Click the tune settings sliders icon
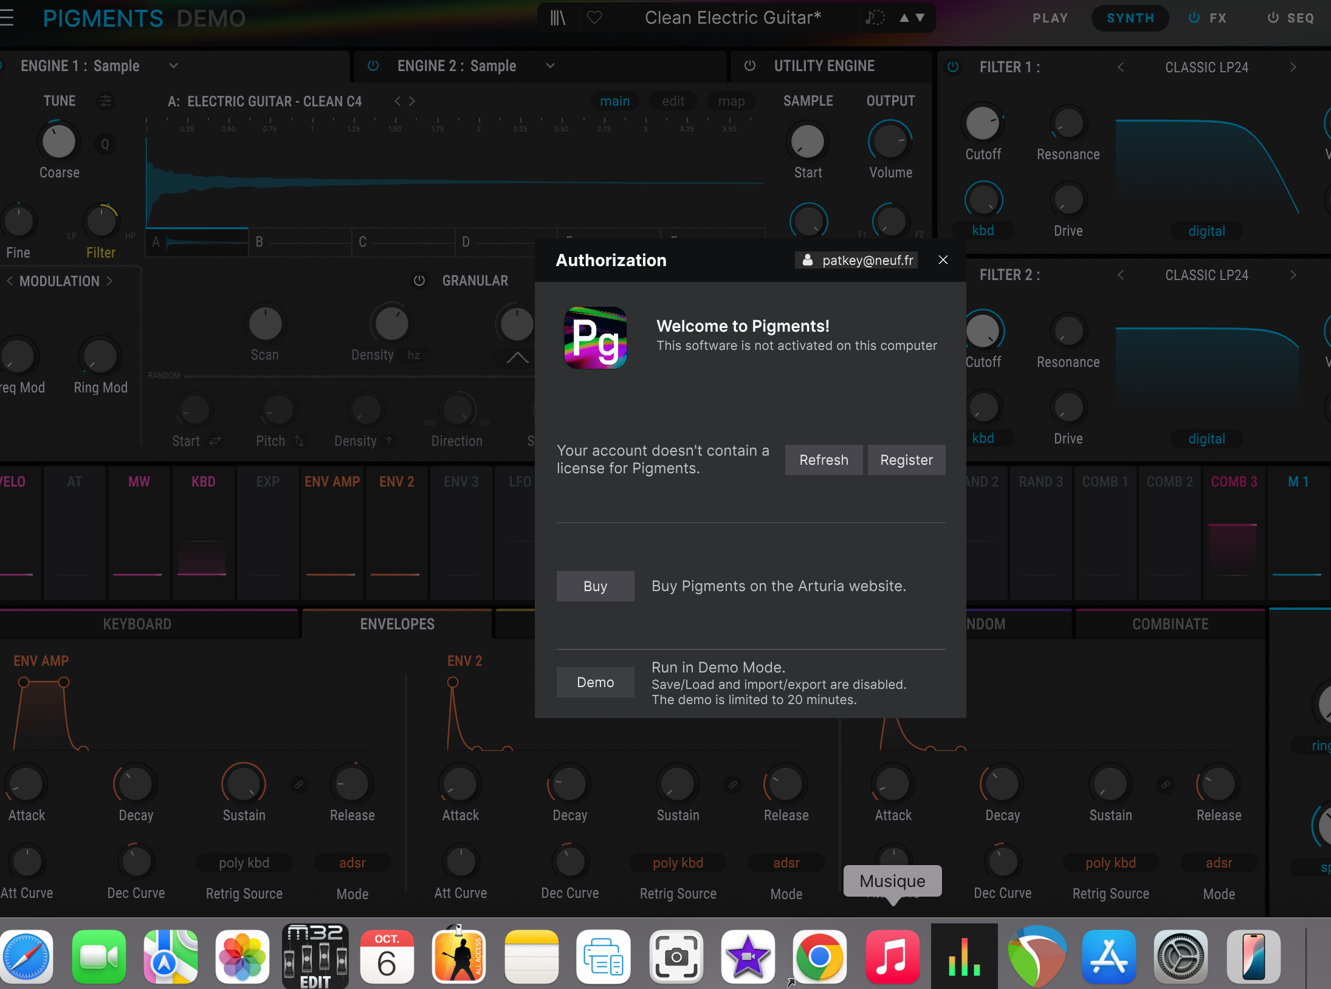Image resolution: width=1331 pixels, height=989 pixels. pos(106,101)
